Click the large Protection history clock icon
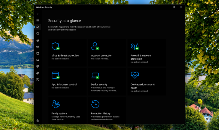 (x=95, y=104)
